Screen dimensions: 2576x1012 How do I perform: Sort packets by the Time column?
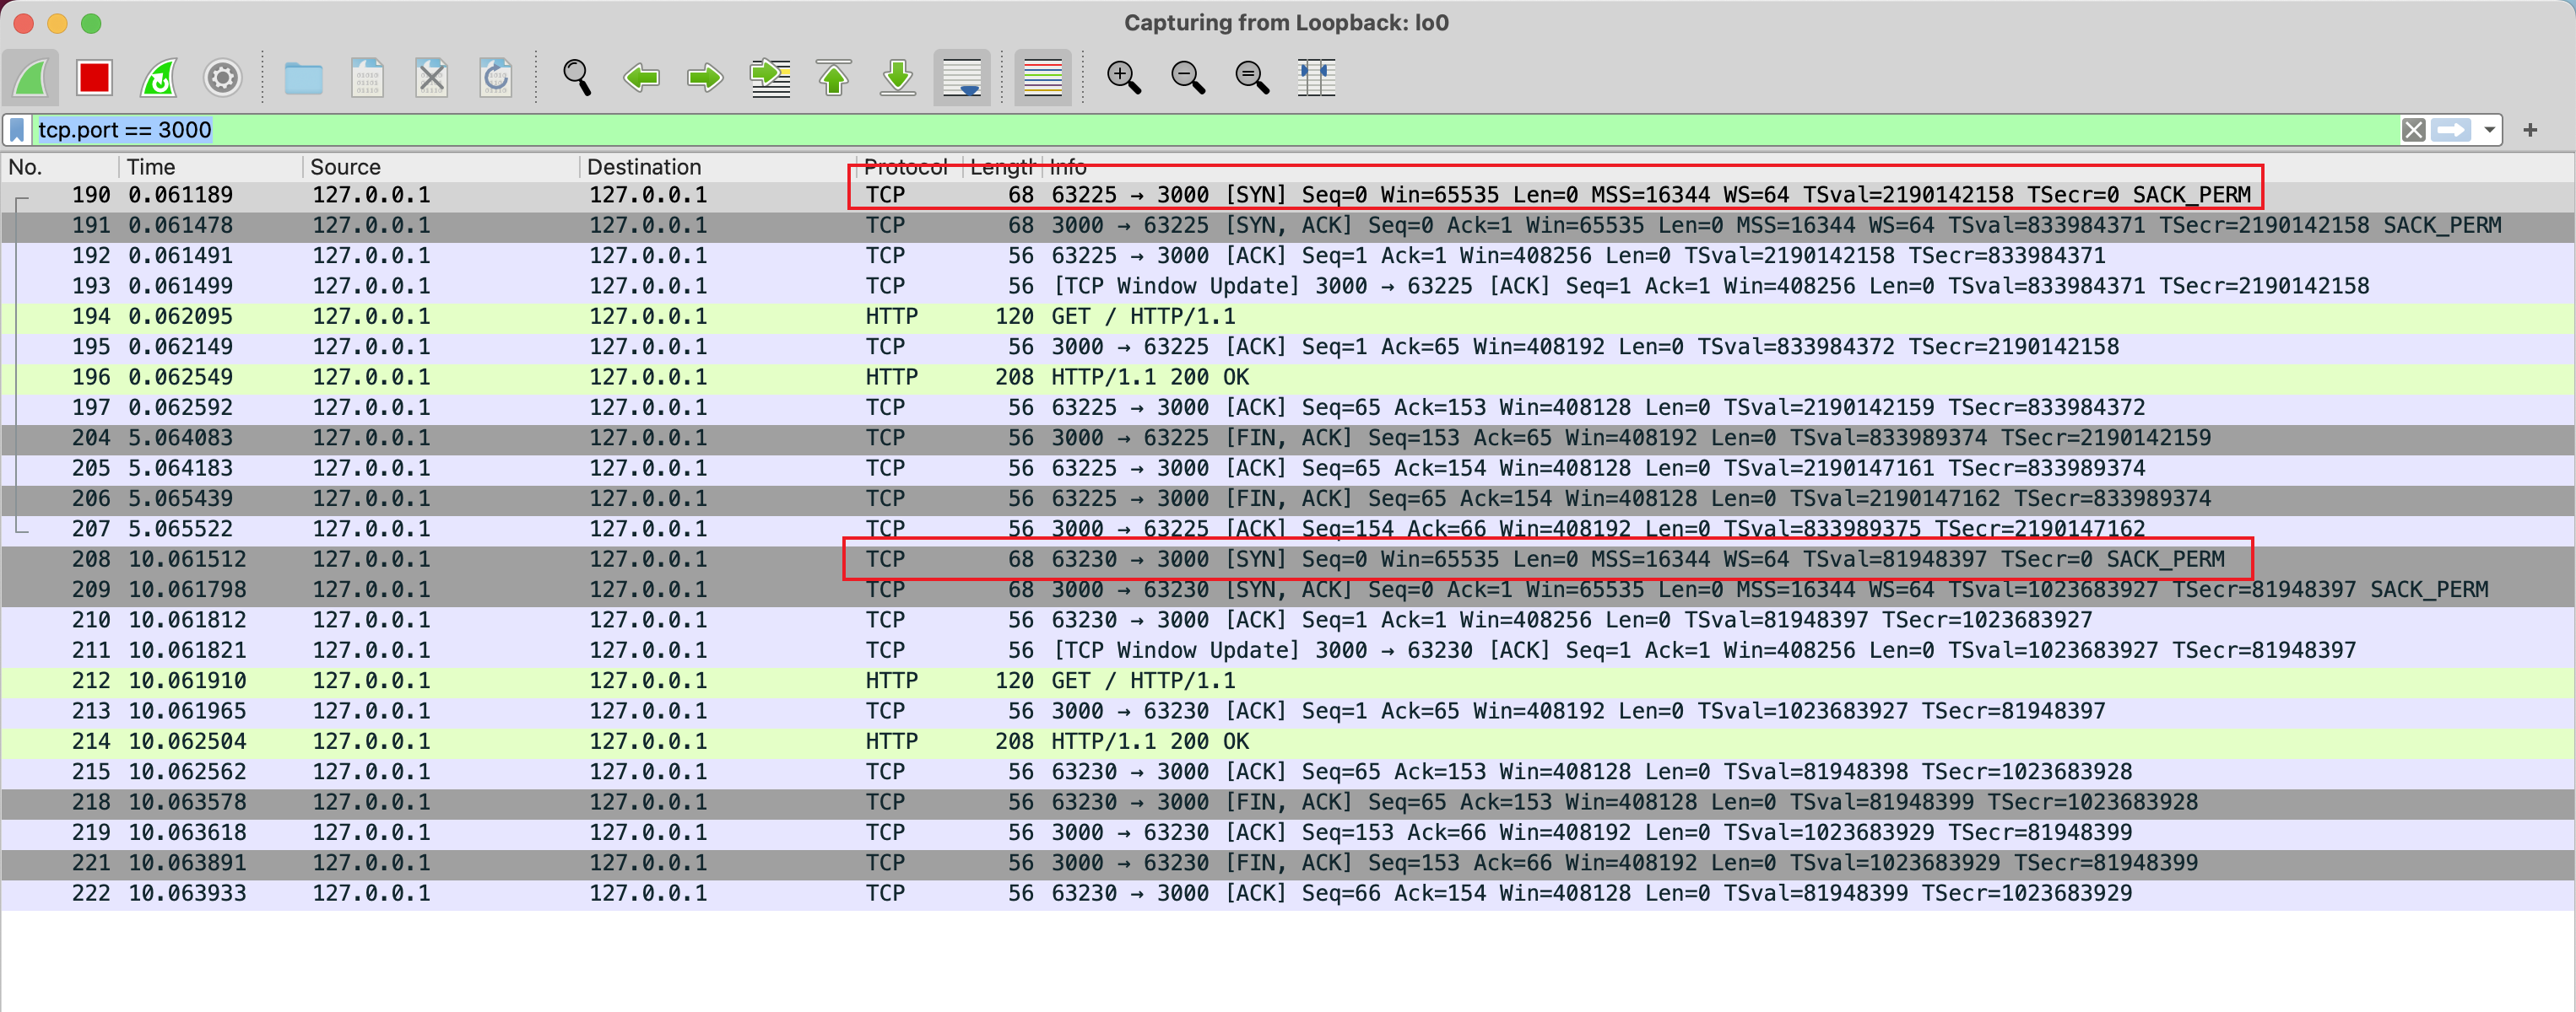click(151, 167)
